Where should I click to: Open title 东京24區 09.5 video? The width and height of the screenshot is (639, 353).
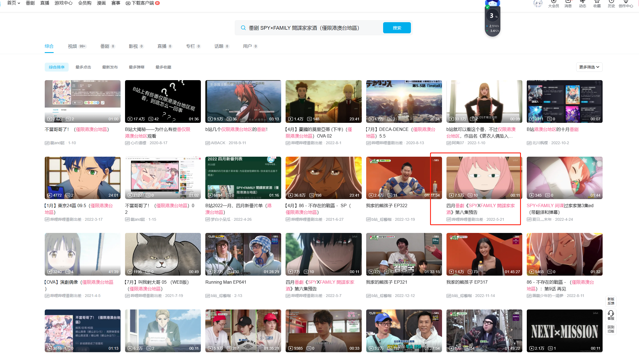click(x=79, y=209)
